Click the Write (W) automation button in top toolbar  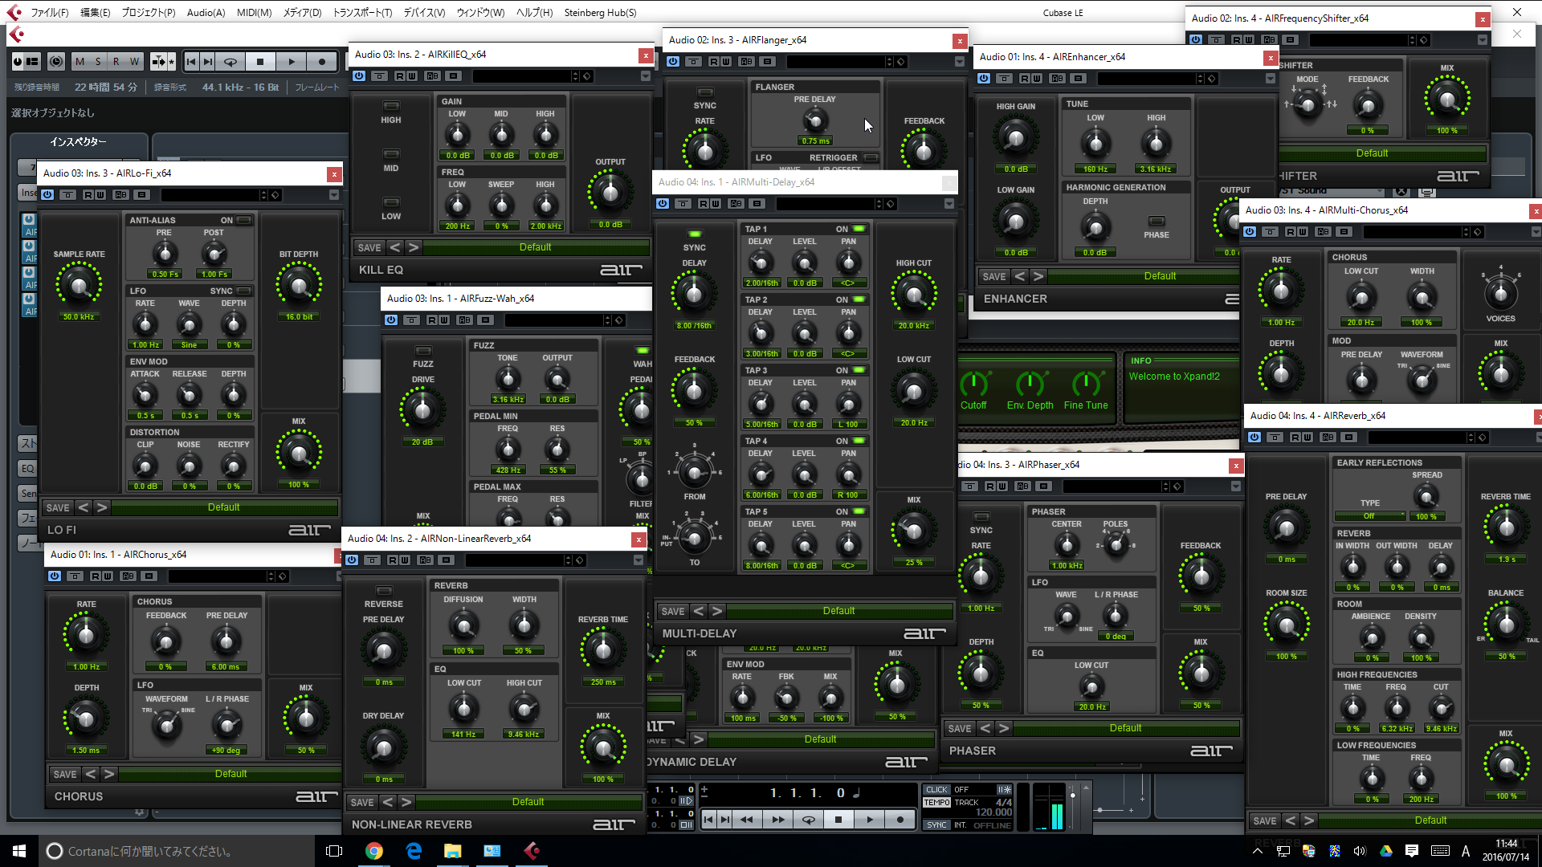pyautogui.click(x=134, y=61)
